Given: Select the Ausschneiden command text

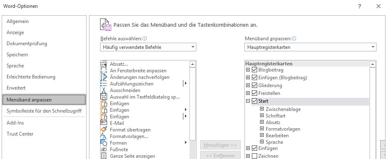Looking at the screenshot, I should tap(125, 90).
